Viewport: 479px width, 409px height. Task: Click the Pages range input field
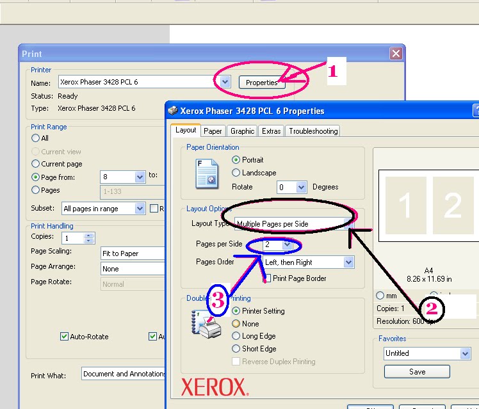click(x=133, y=191)
